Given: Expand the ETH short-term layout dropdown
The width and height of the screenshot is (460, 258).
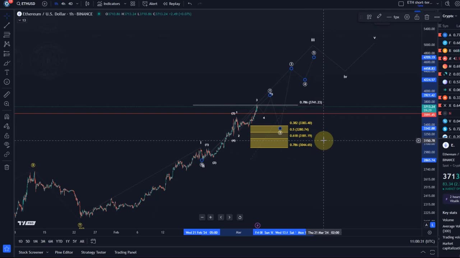Looking at the screenshot, I should coord(437,4).
